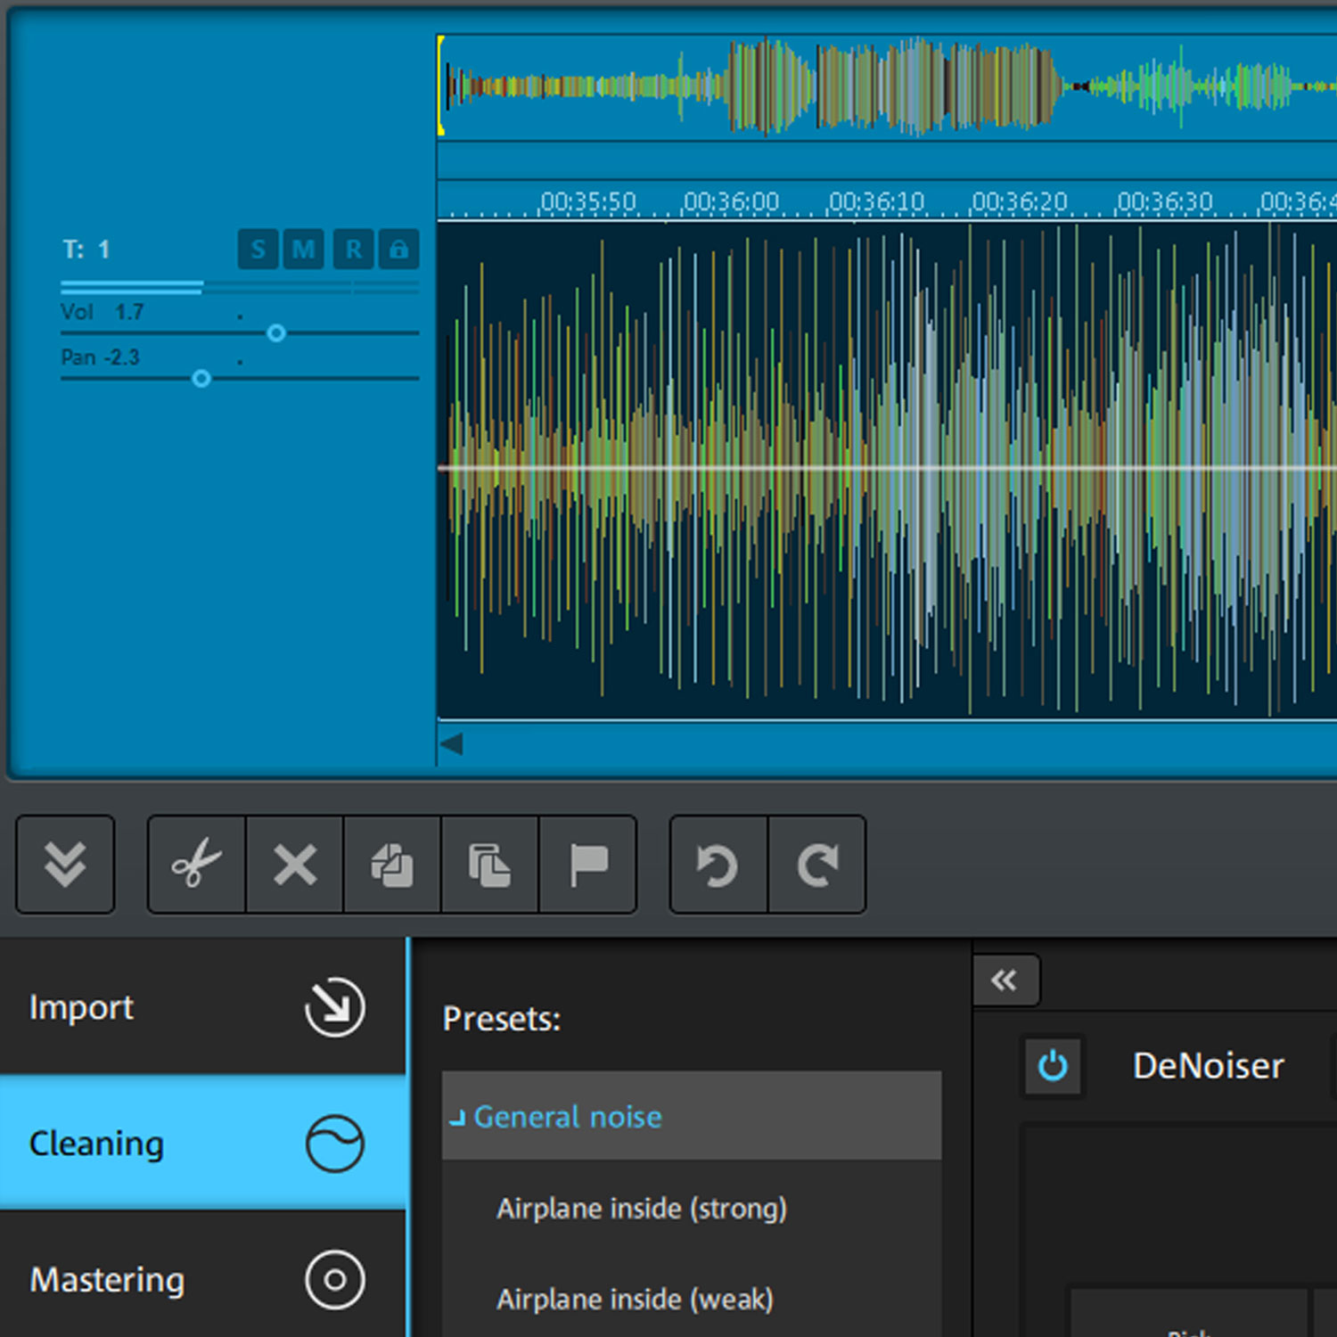Set a marker with the flag icon
This screenshot has height=1337, width=1337.
click(x=587, y=865)
